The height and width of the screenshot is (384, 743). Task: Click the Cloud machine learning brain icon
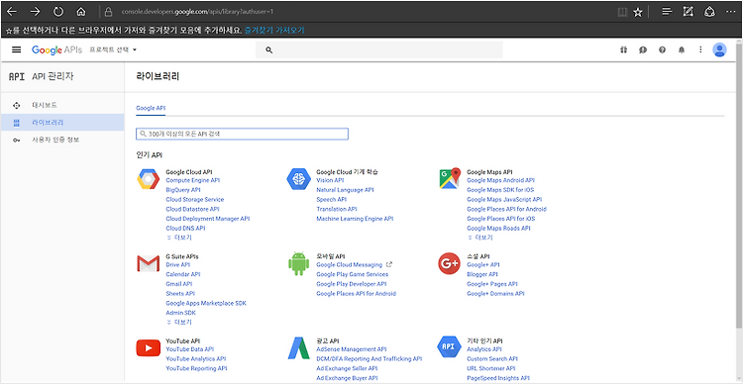click(298, 179)
